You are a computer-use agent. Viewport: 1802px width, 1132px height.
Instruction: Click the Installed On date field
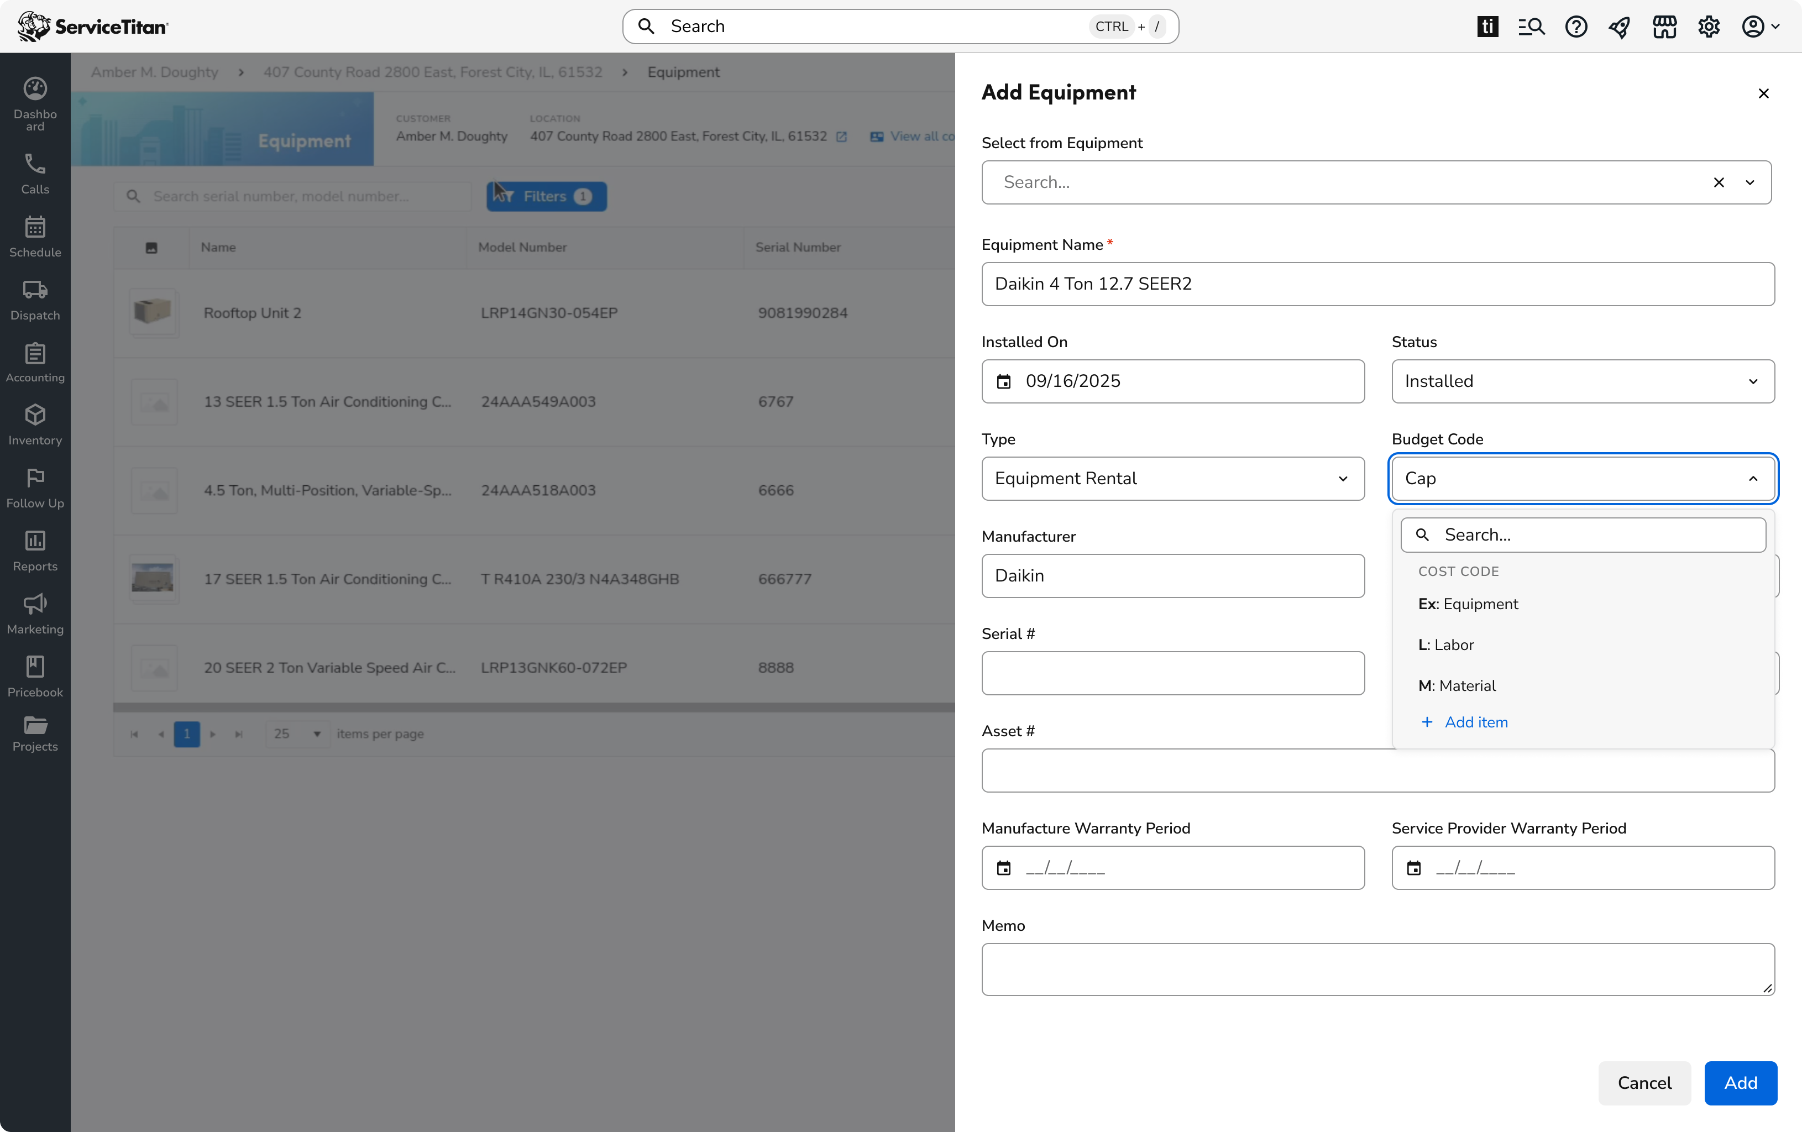[1172, 381]
